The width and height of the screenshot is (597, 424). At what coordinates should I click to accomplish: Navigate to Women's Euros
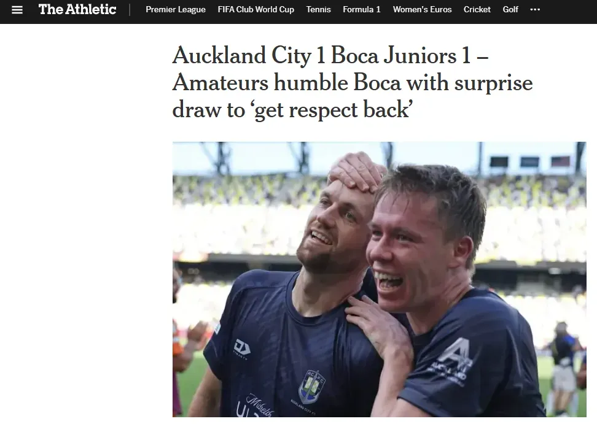pos(422,9)
